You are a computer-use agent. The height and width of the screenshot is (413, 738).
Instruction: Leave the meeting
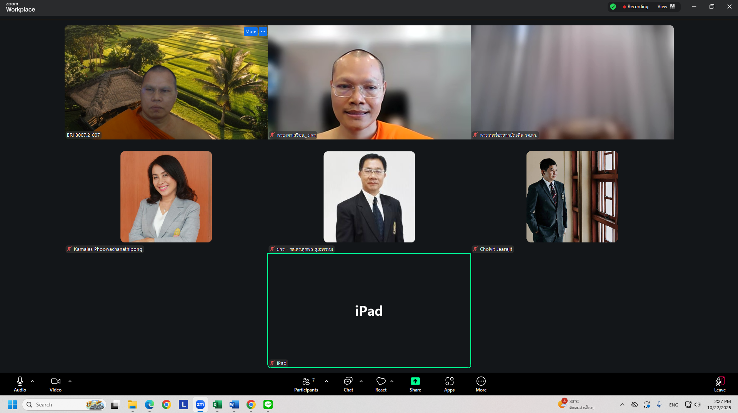(x=720, y=384)
